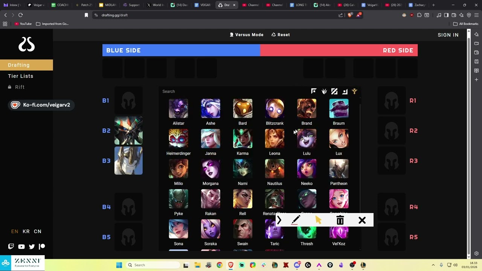Choose Karma champion icon
This screenshot has width=482, height=271.
point(243,139)
